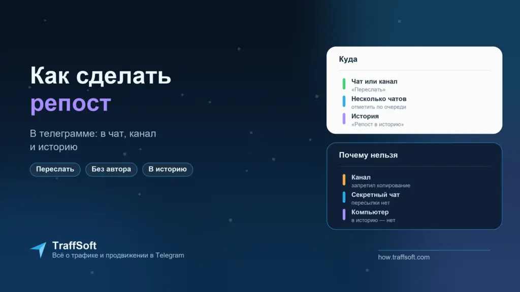Click the «Без автора» pill button
Viewport: 520px width, 292px height.
111,169
